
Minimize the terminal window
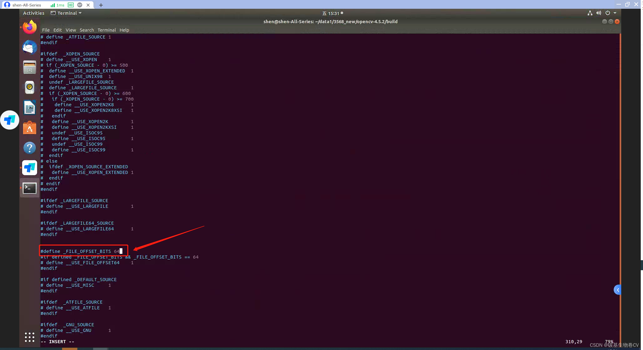(604, 22)
